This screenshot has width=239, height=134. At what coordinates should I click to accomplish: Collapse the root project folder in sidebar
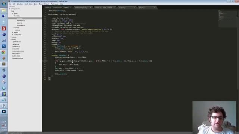pyautogui.click(x=10, y=9)
